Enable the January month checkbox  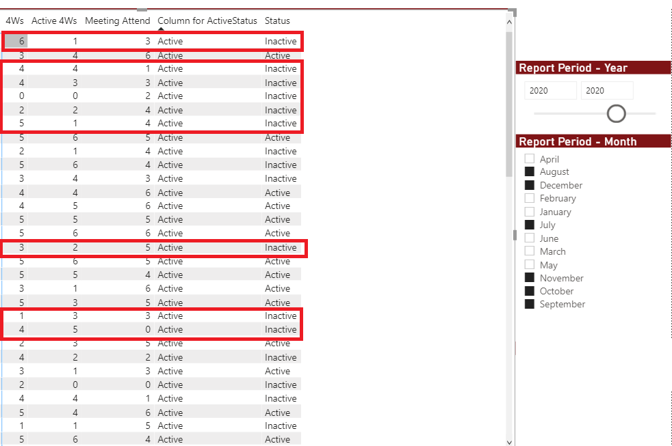point(530,212)
